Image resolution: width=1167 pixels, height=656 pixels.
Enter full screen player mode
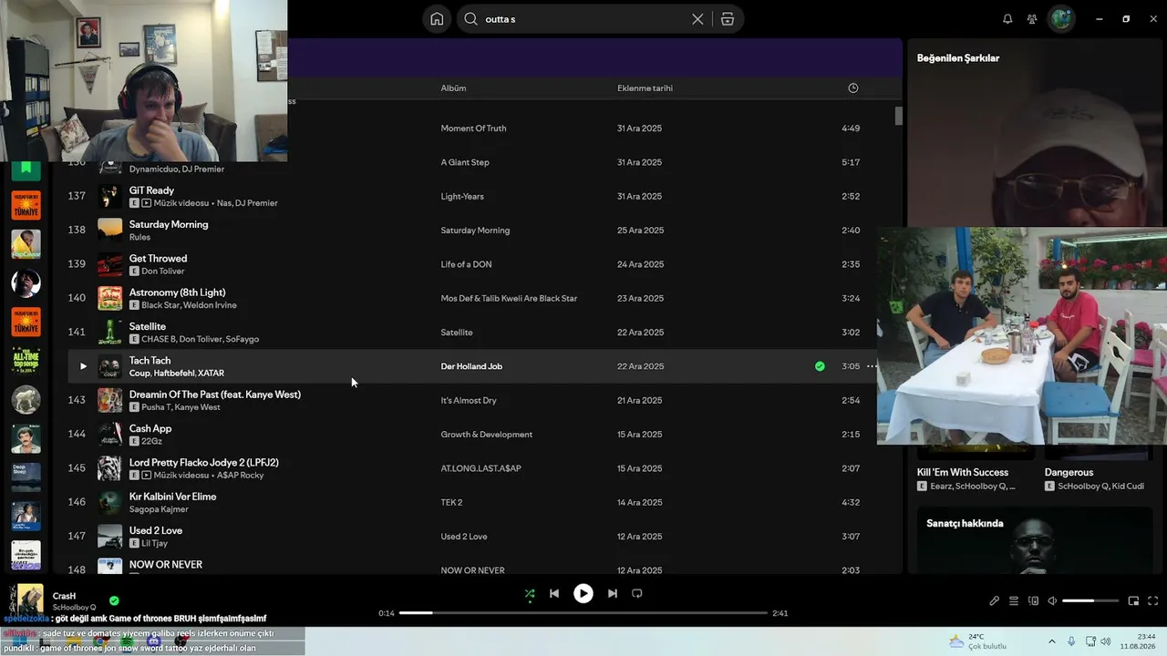click(x=1153, y=601)
